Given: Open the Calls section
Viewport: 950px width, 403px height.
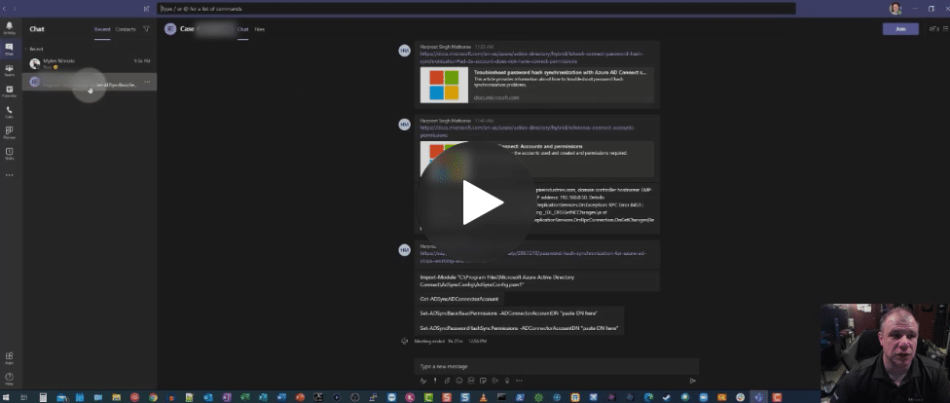Looking at the screenshot, I should click(x=9, y=111).
